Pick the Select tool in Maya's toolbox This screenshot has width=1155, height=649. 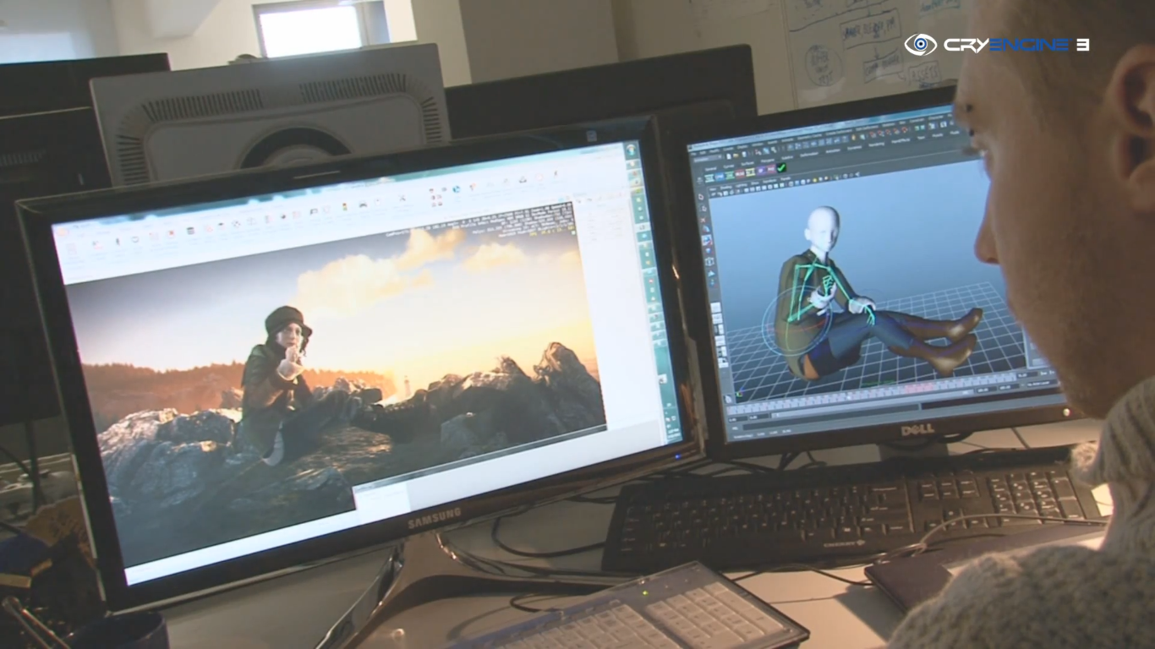point(701,197)
